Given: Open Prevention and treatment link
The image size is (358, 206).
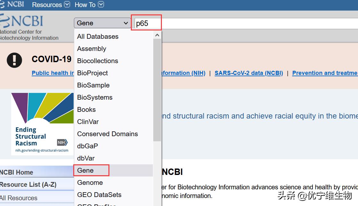Looking at the screenshot, I should point(325,73).
